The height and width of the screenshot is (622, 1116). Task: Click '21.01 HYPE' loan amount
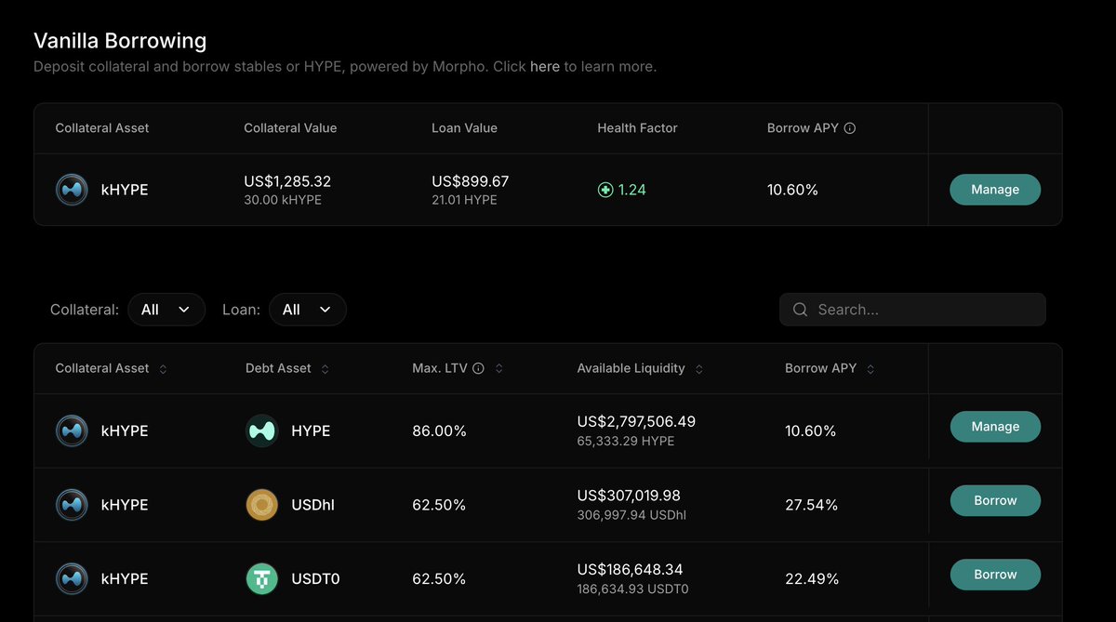(x=465, y=200)
